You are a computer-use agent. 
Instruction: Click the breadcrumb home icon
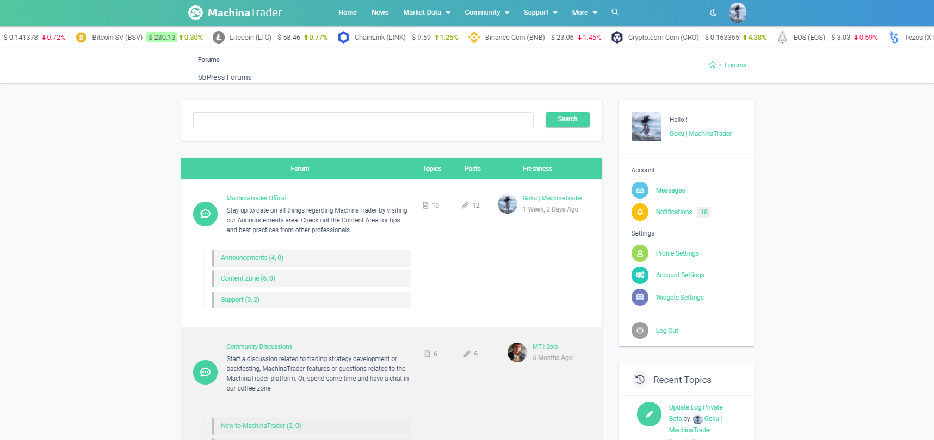pos(713,65)
